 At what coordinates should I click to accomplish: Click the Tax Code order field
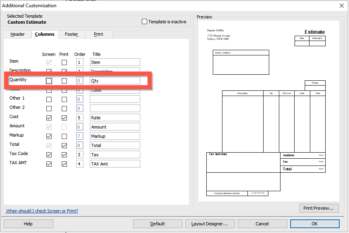click(79, 155)
